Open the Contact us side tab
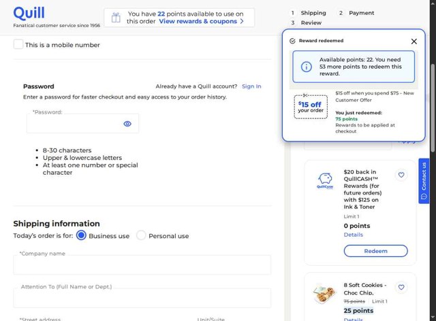 point(424,181)
